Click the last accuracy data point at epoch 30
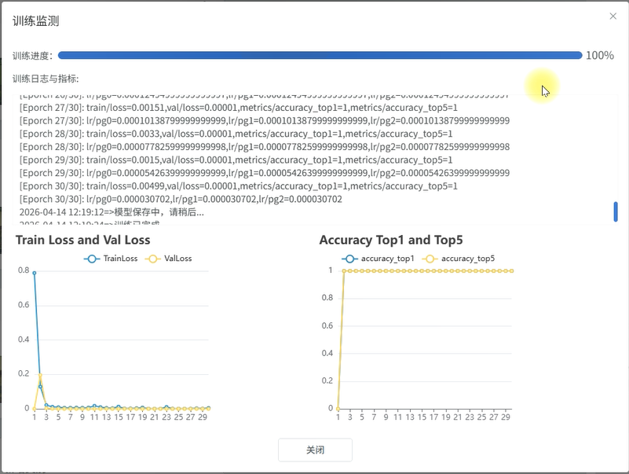The height and width of the screenshot is (474, 629). [512, 270]
